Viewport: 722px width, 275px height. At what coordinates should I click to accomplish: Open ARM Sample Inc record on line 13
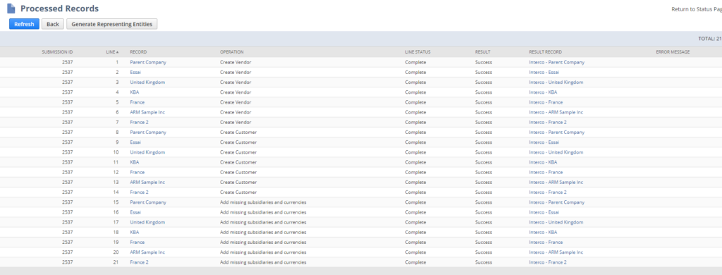pos(147,182)
